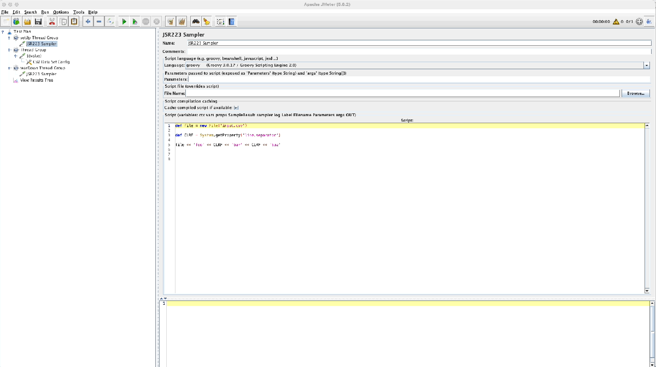Click the Shutdown test icon
Viewport: 656px width, 367px height.
(157, 21)
